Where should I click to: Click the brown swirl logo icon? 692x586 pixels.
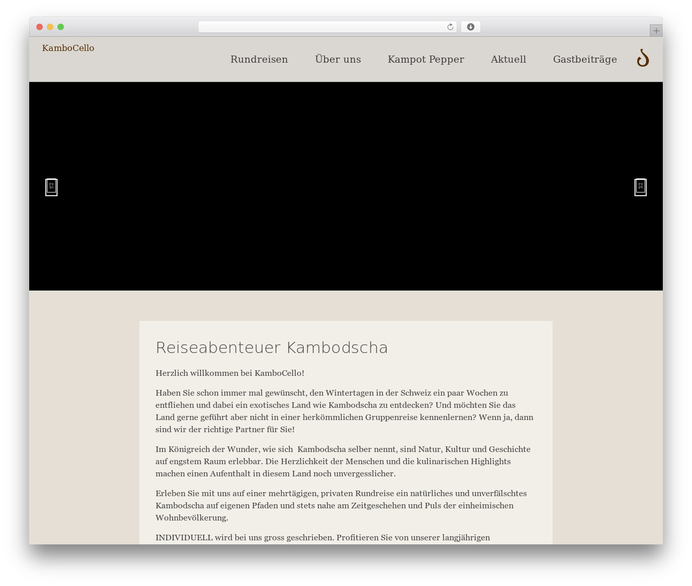[x=643, y=58]
